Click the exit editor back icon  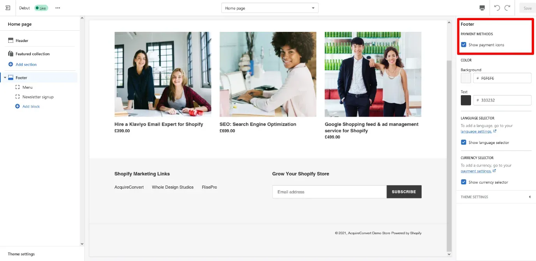(x=8, y=8)
